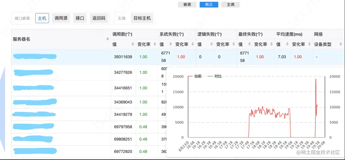Sort by 系统失败 变化率 column arrows
Image resolution: width=345 pixels, height=160 pixels.
pyautogui.click(x=193, y=44)
